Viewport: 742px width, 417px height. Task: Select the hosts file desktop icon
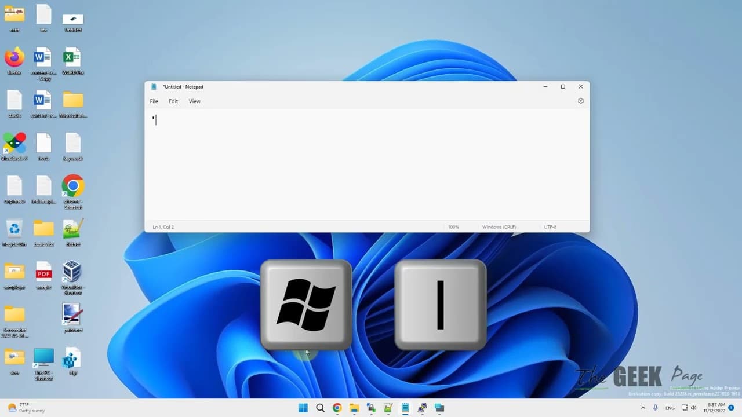click(43, 147)
